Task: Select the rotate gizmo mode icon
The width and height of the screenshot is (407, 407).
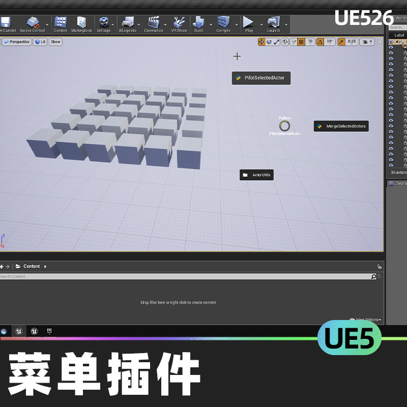Action: click(x=269, y=42)
